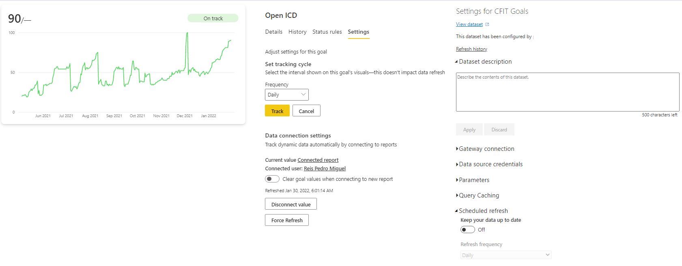Image resolution: width=682 pixels, height=266 pixels.
Task: Turn on Keep your data up to date
Action: (467, 230)
